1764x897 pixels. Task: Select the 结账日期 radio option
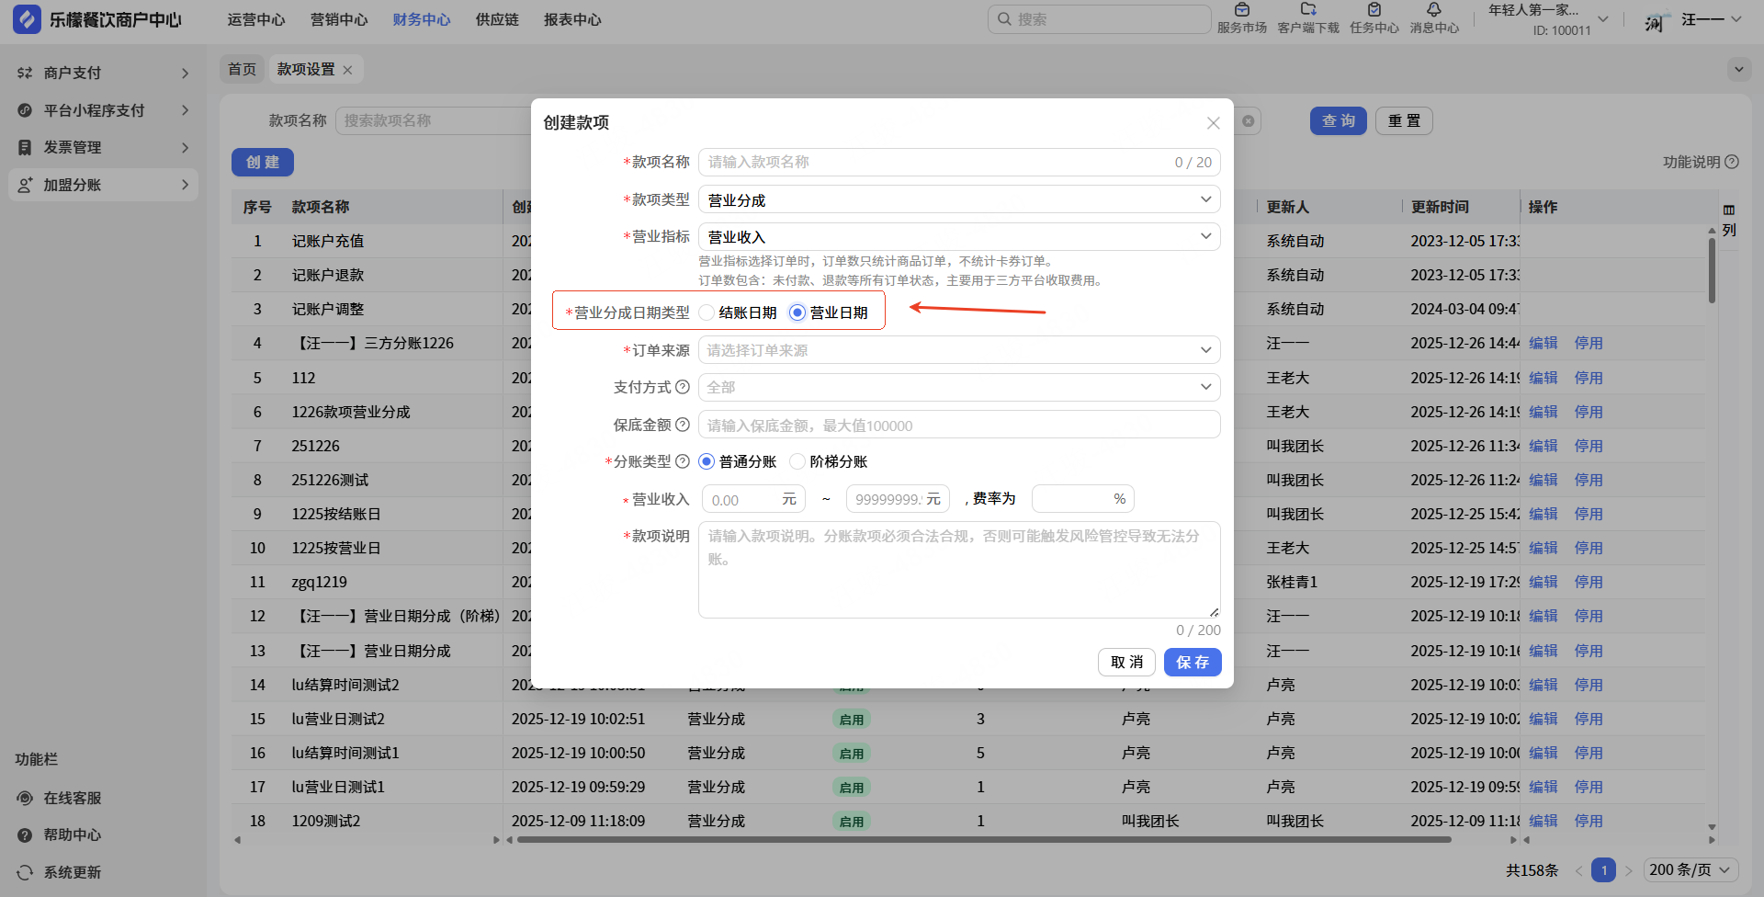point(707,312)
